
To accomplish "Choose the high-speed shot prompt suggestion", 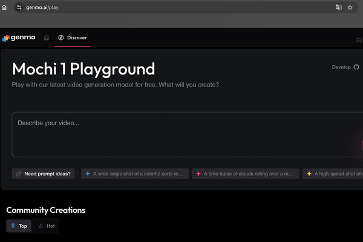I will [333, 174].
